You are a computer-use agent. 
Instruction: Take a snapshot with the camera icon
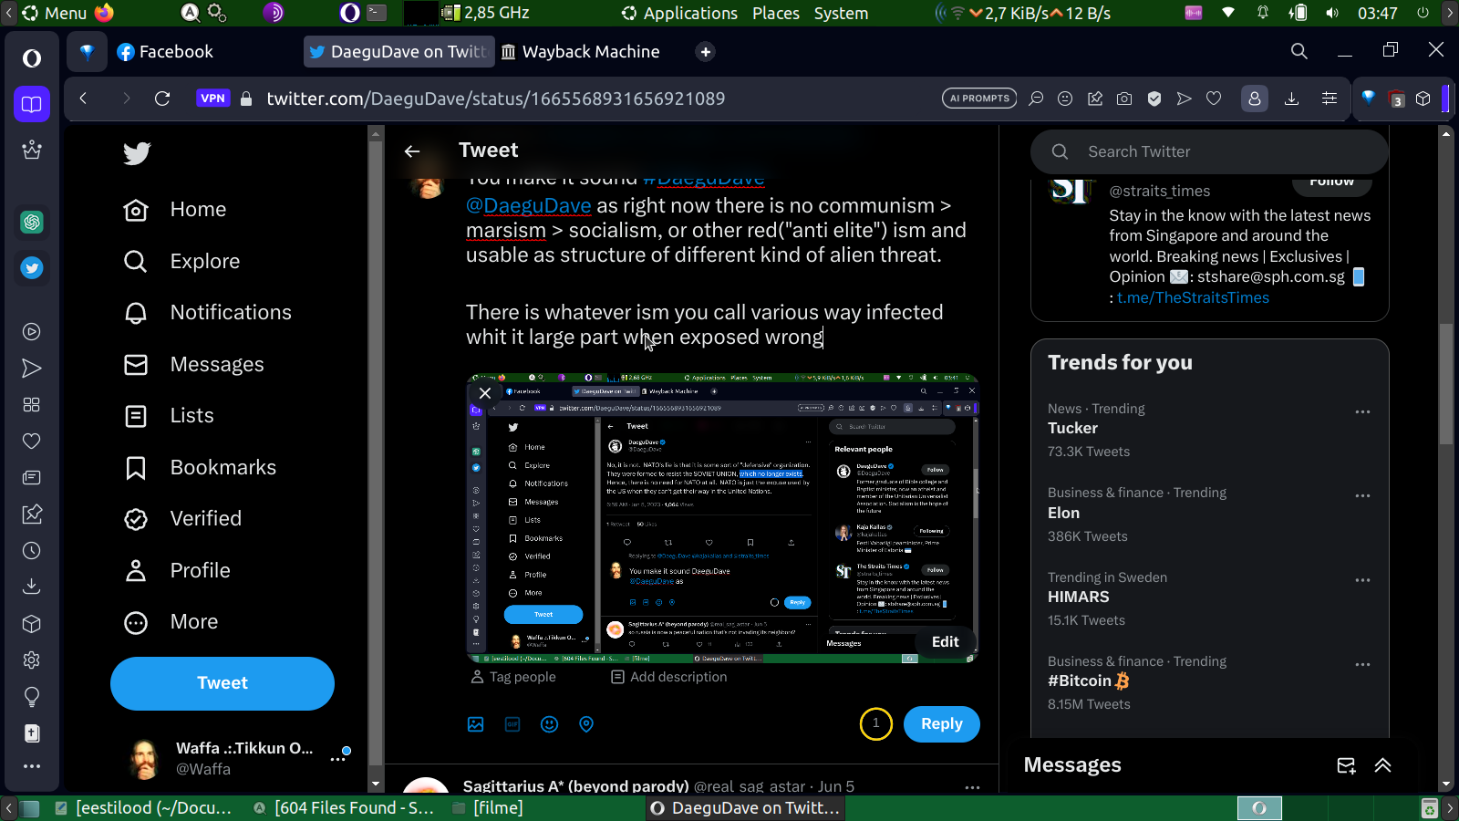tap(1124, 99)
